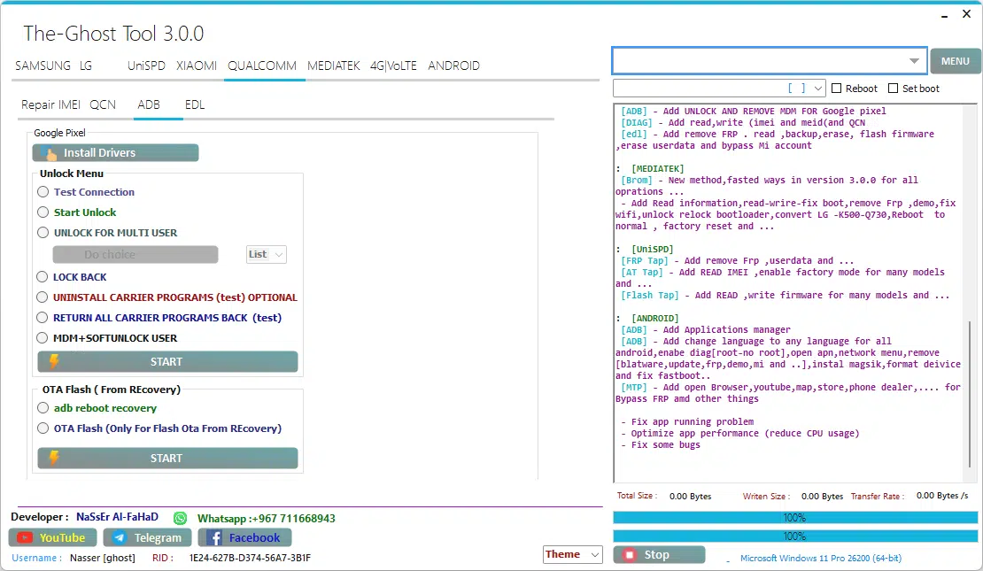Minimize the Ghost Tool window
This screenshot has height=571, width=983.
(944, 15)
